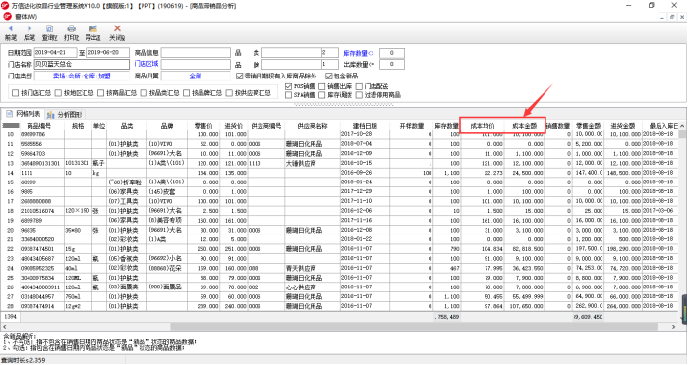
Task: Select row 13 product code 3654890131301
Action: point(41,163)
